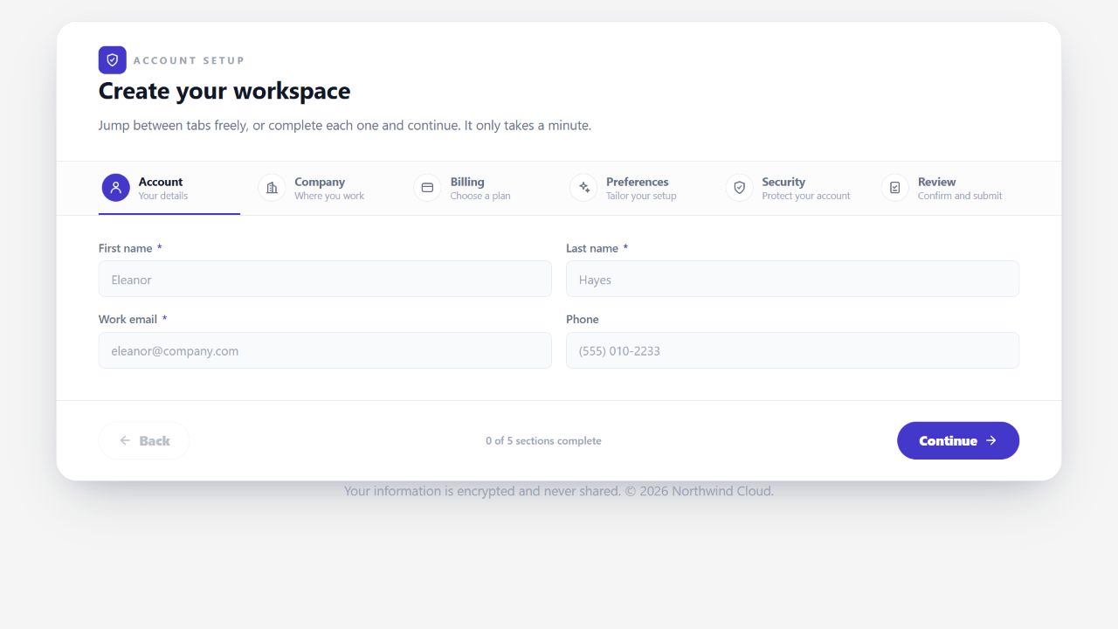Viewport: 1118px width, 629px height.
Task: Go to the Preferences tab label
Action: click(x=638, y=182)
